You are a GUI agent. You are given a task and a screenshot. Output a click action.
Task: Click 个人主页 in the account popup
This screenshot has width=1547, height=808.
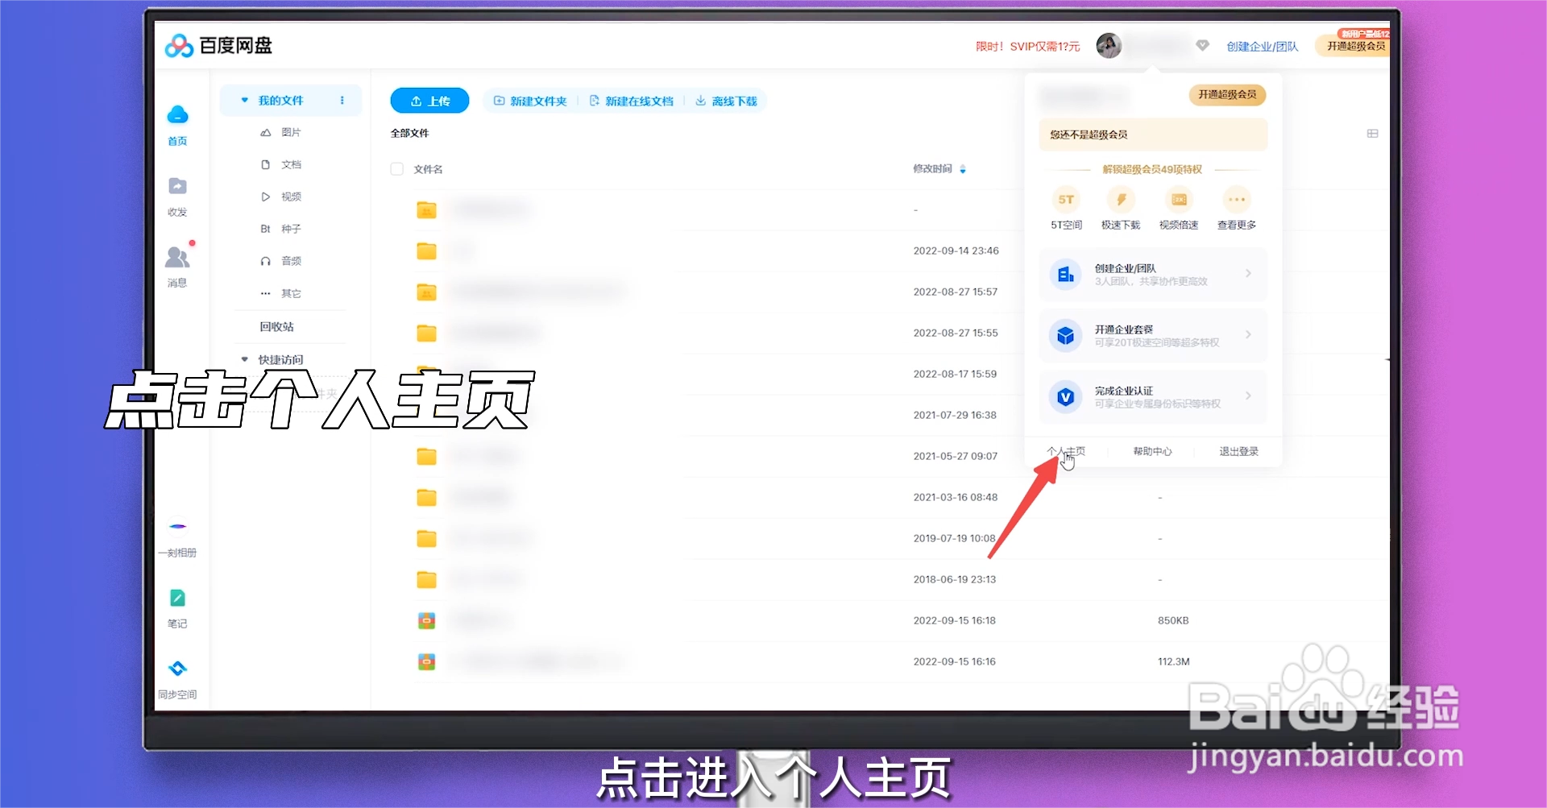1065,452
